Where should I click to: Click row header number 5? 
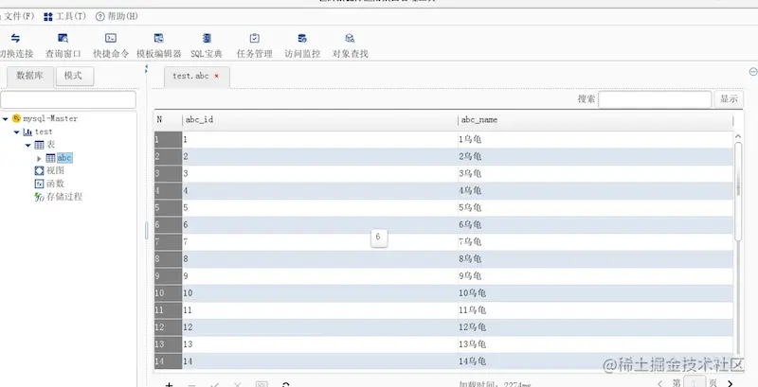coord(169,208)
